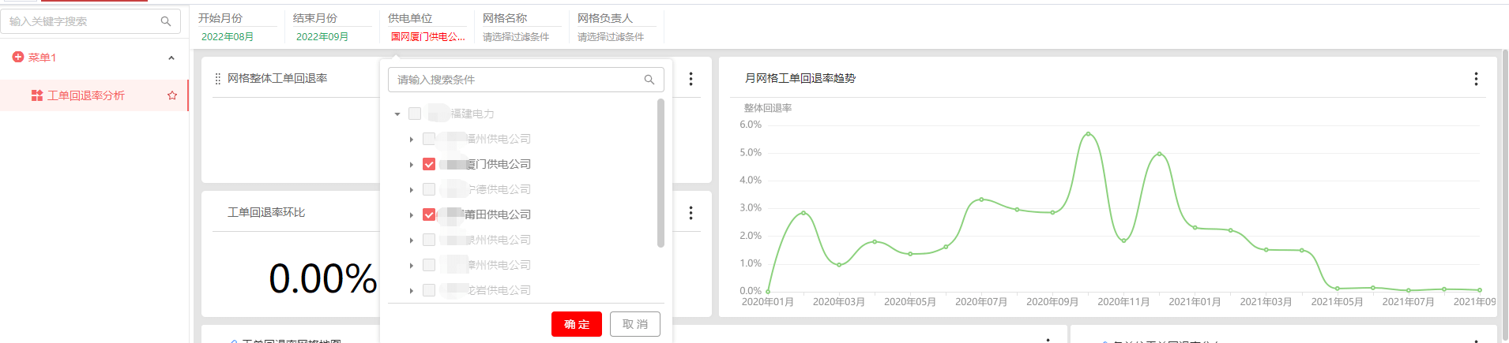1509x343 pixels.
Task: Open the three-dot menu of 工单回退率环比 card
Action: (x=691, y=213)
